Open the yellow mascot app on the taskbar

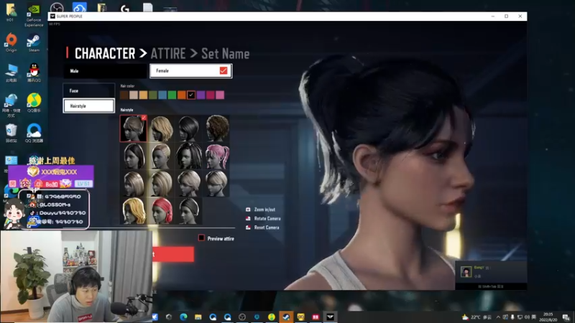(x=300, y=317)
